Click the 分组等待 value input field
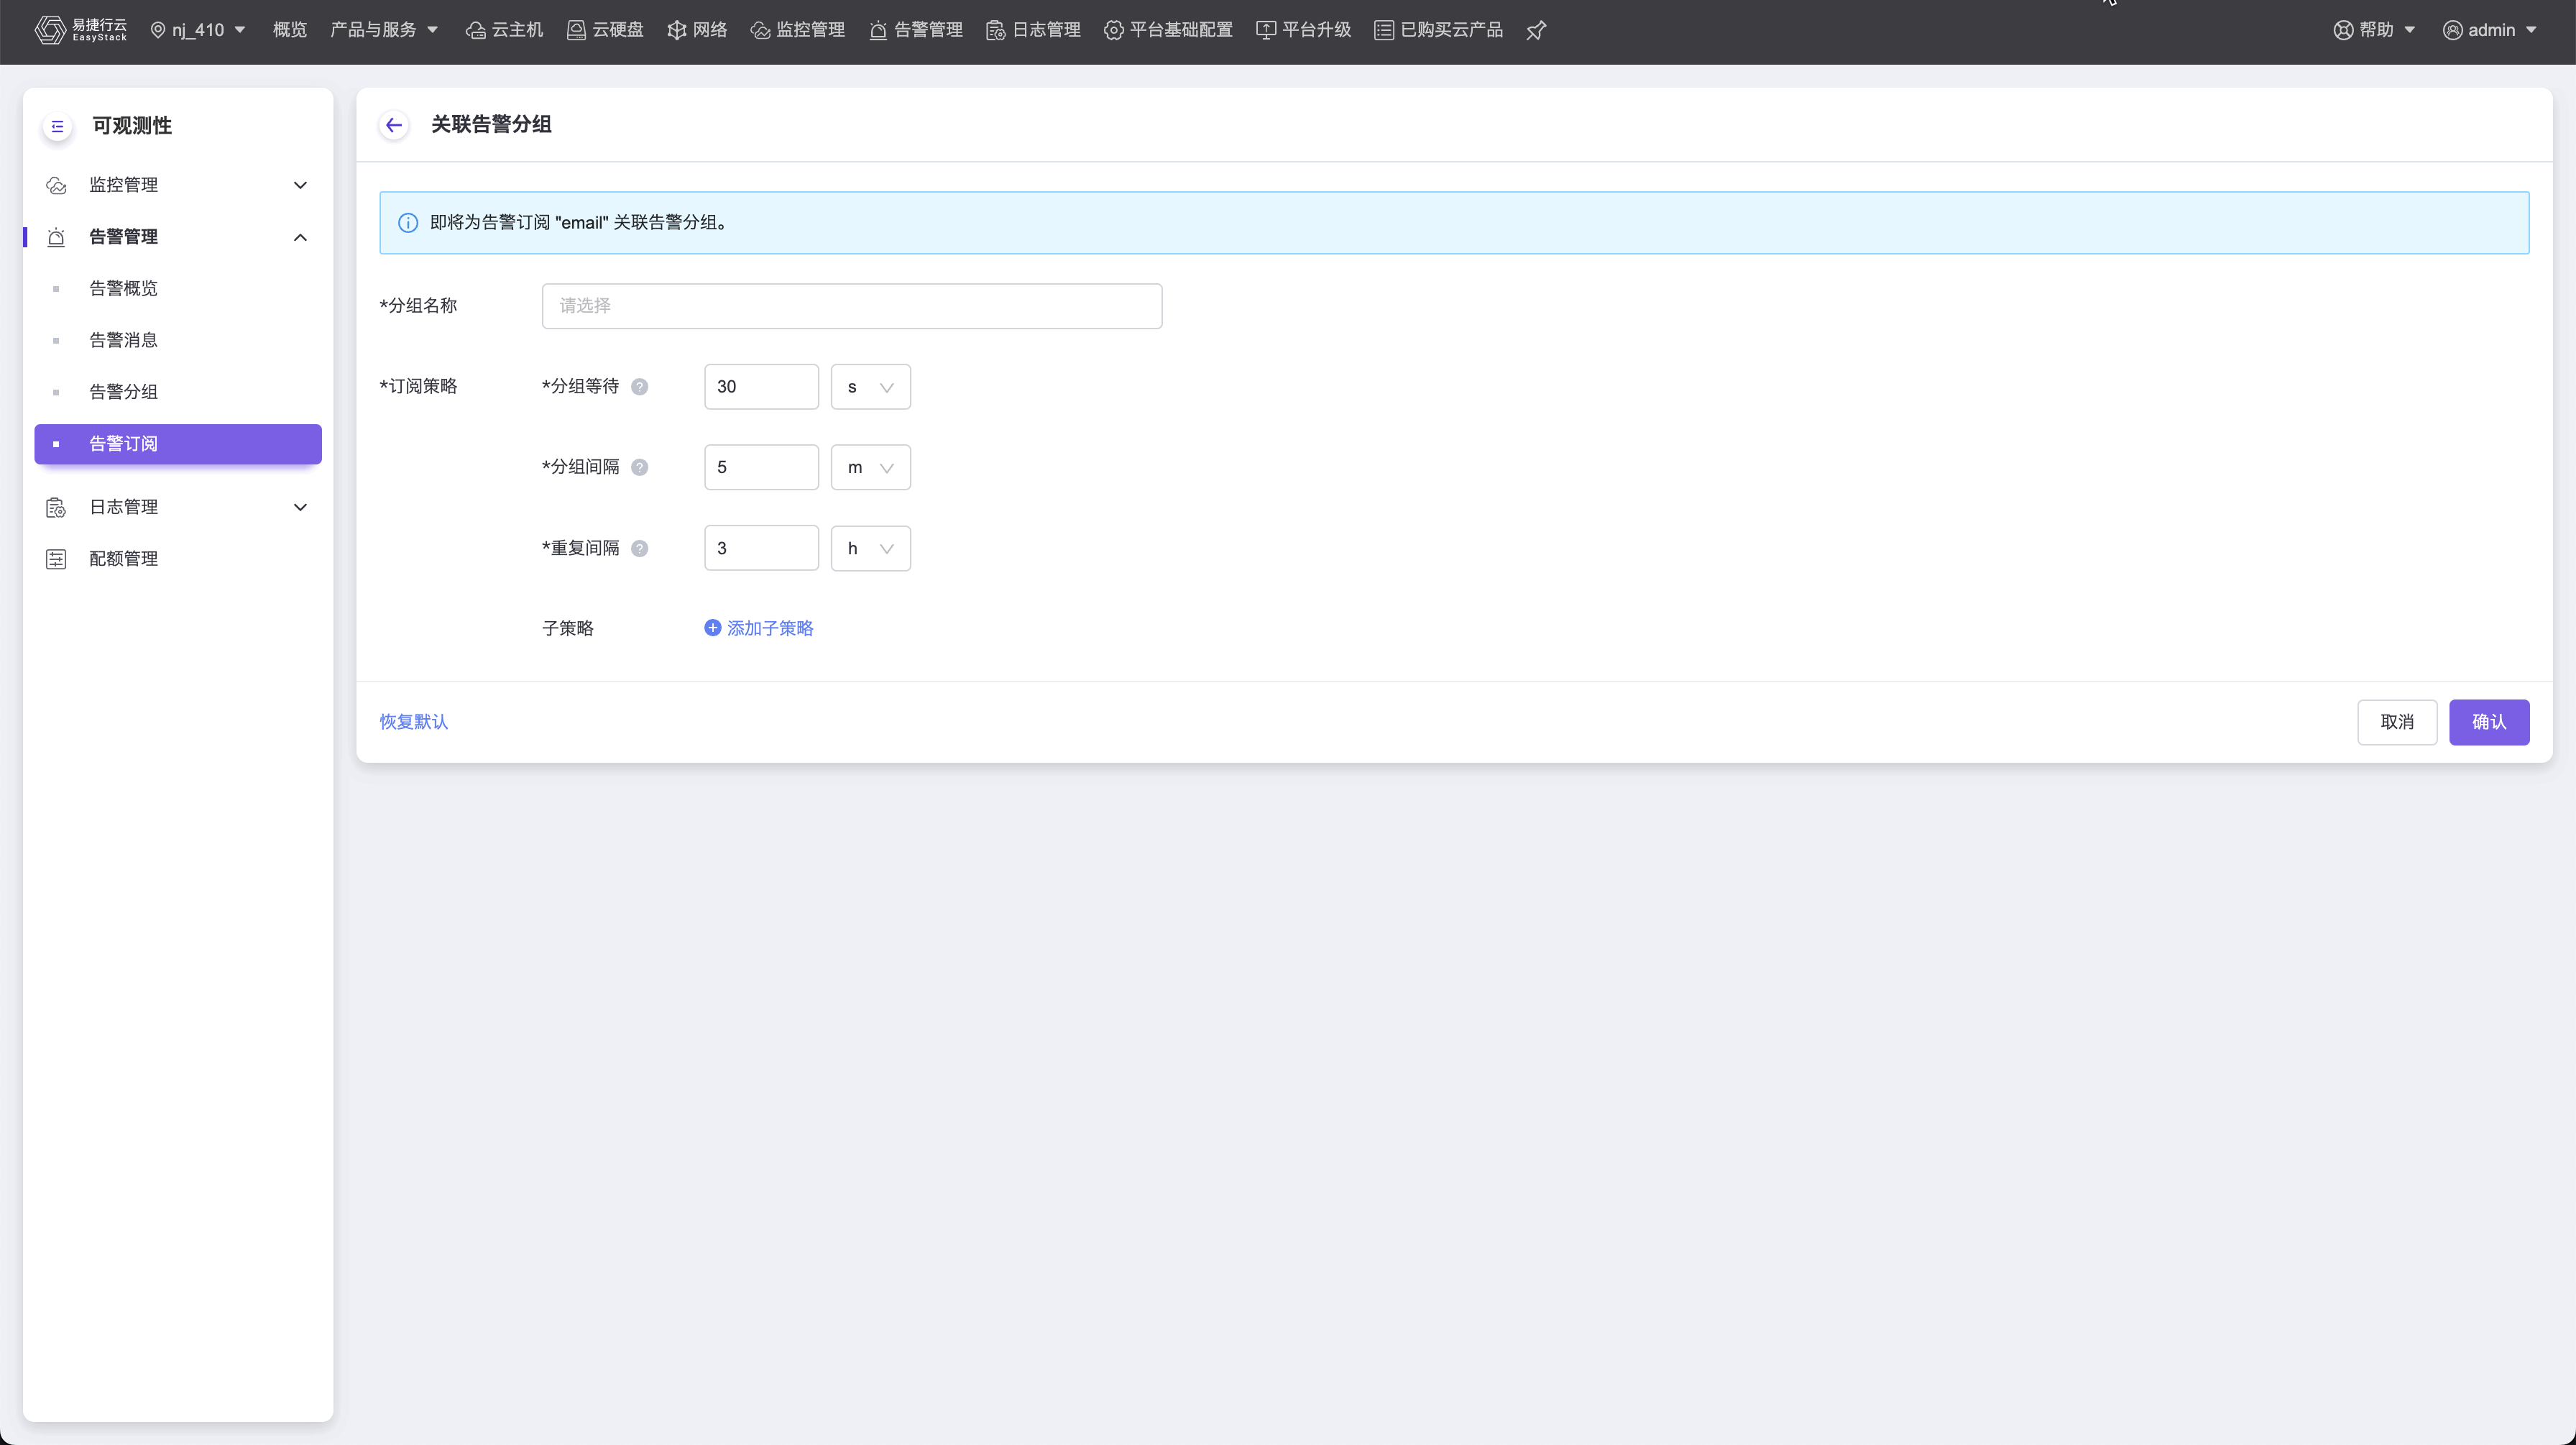 (760, 387)
